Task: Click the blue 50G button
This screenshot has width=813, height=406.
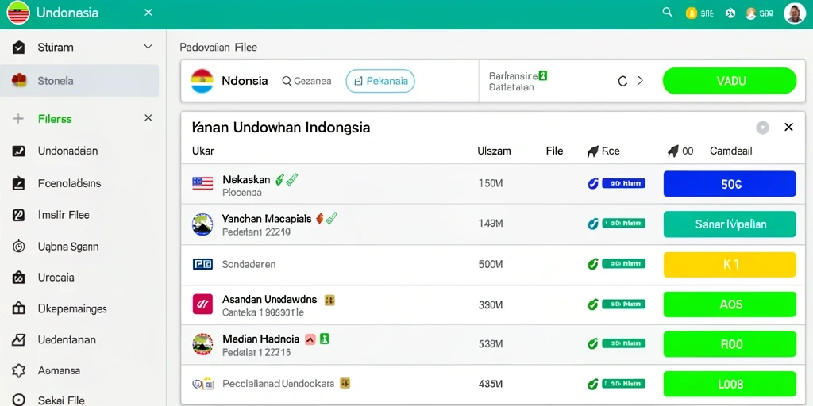Action: click(x=730, y=184)
